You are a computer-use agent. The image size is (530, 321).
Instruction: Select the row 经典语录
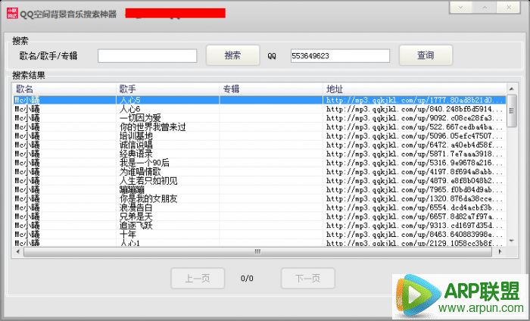tap(259, 154)
